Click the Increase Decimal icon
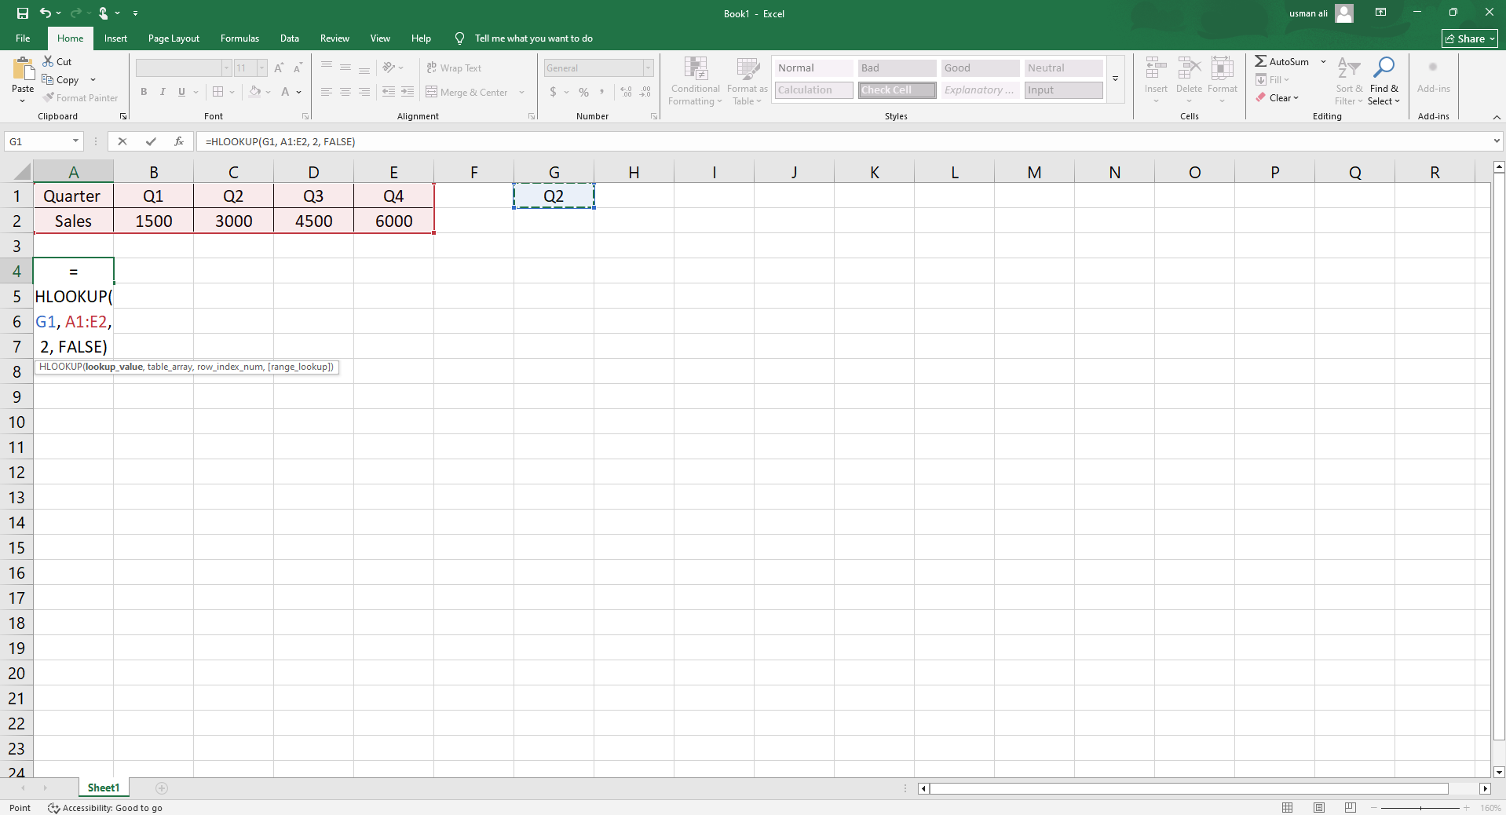Viewport: 1506px width, 815px height. coord(626,92)
